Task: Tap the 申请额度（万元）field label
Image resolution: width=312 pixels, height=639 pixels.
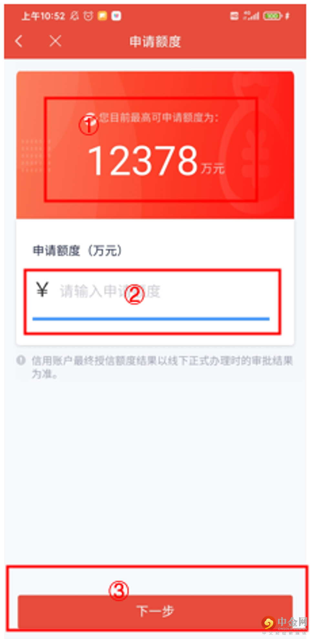Action: click(x=78, y=250)
